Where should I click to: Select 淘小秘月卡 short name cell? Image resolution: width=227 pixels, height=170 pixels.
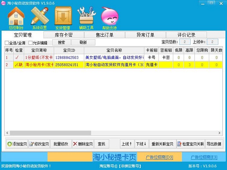pos(39,65)
